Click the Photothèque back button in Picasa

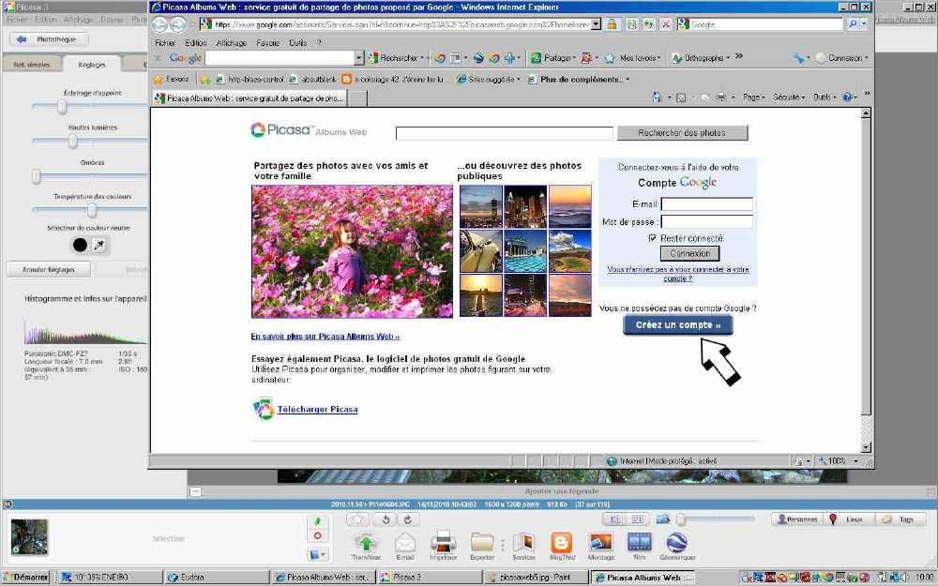(x=49, y=39)
